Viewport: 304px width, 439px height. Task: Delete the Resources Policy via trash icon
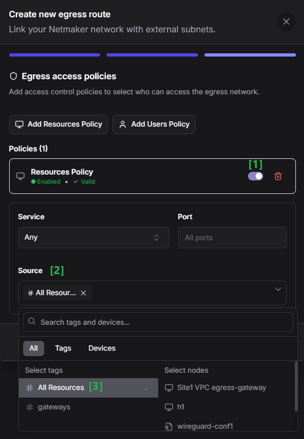(x=278, y=176)
